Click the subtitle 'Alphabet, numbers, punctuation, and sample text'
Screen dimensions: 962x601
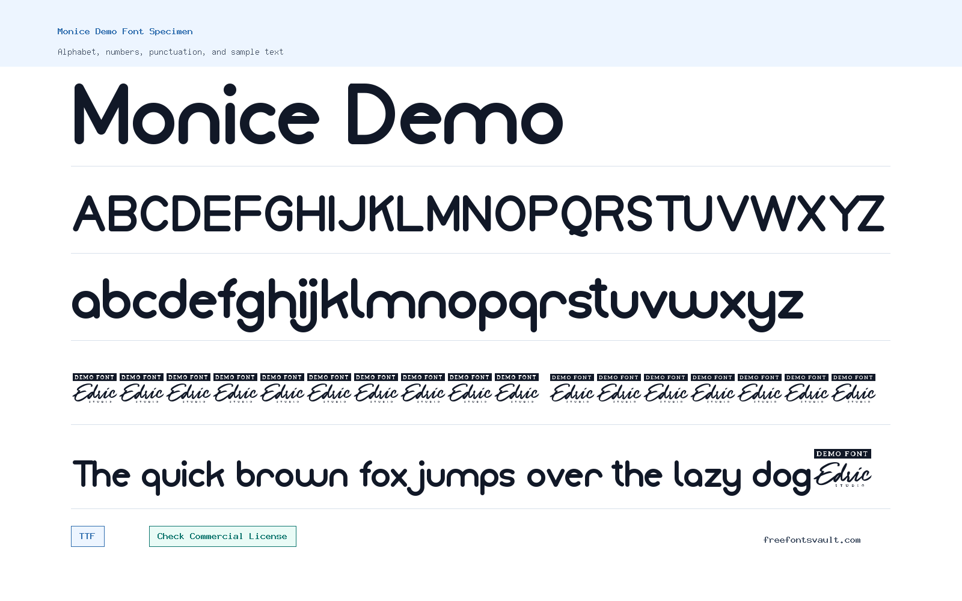click(x=170, y=52)
